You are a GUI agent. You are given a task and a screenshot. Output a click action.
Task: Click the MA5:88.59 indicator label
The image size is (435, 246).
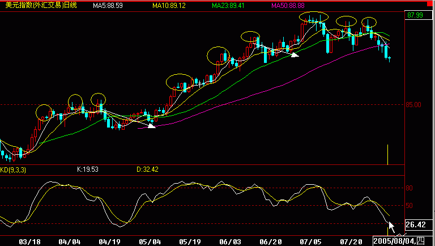click(x=108, y=6)
